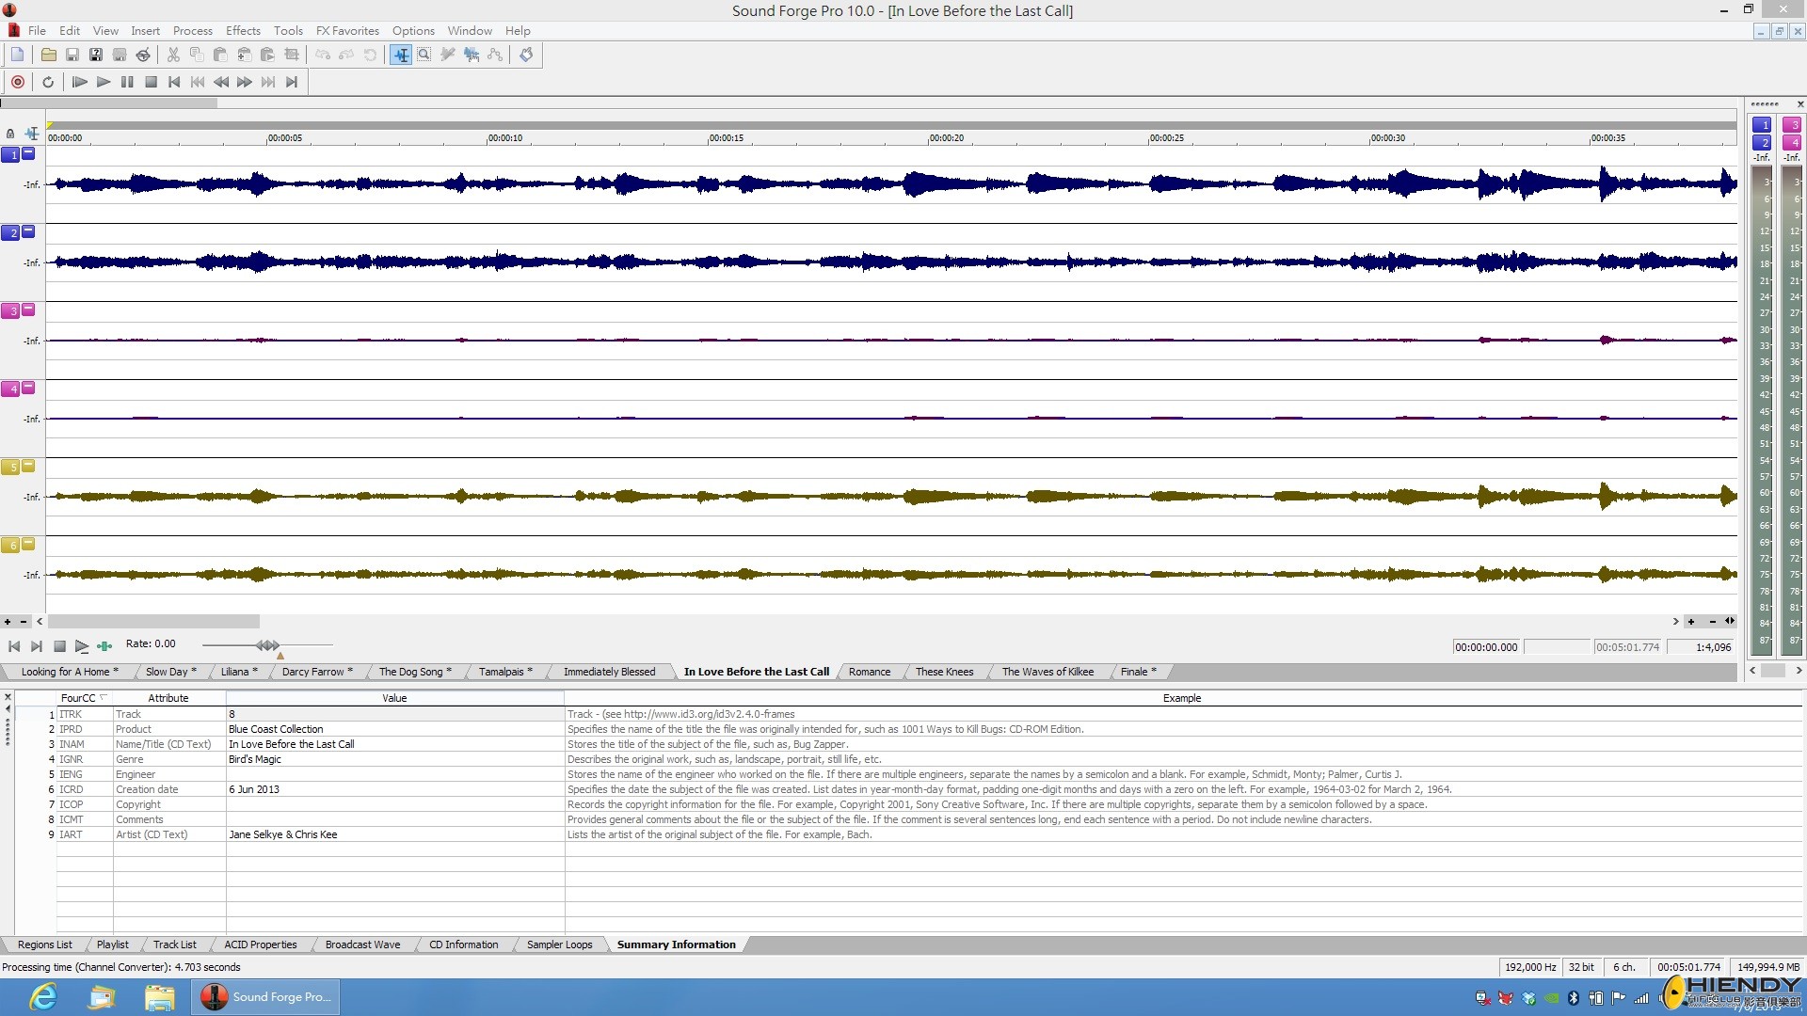Click the Open file folder icon
Viewport: 1807px width, 1016px height.
click(48, 55)
